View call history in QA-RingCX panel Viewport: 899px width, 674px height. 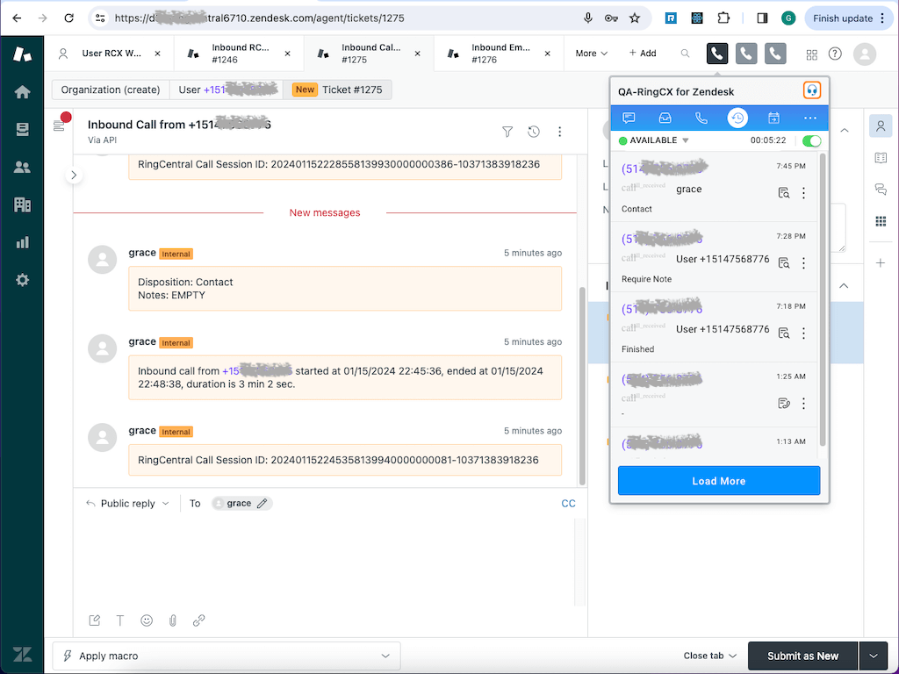coord(737,118)
